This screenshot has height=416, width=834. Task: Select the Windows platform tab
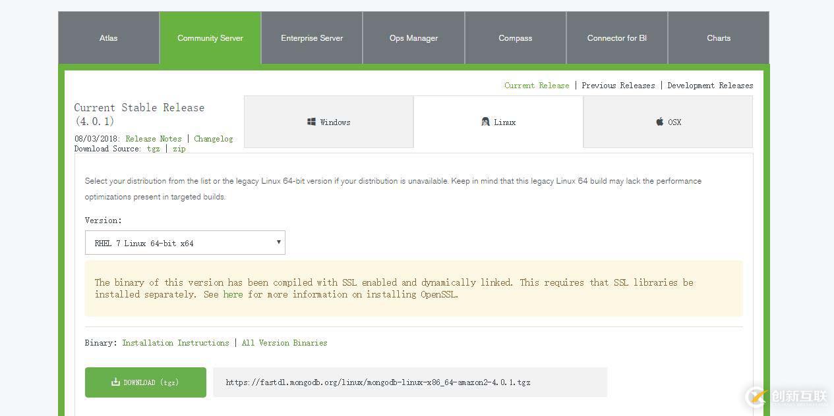[328, 122]
